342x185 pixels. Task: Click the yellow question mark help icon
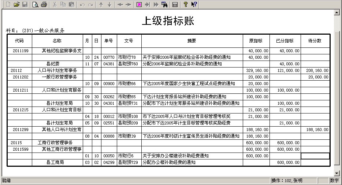coord(186,4)
